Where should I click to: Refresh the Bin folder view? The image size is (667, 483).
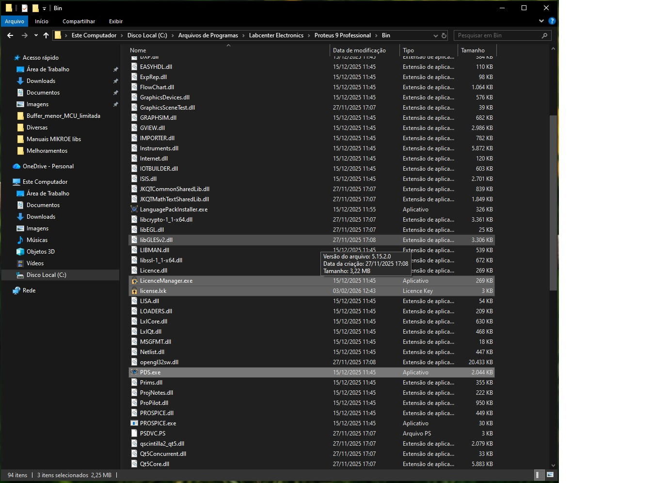(444, 35)
